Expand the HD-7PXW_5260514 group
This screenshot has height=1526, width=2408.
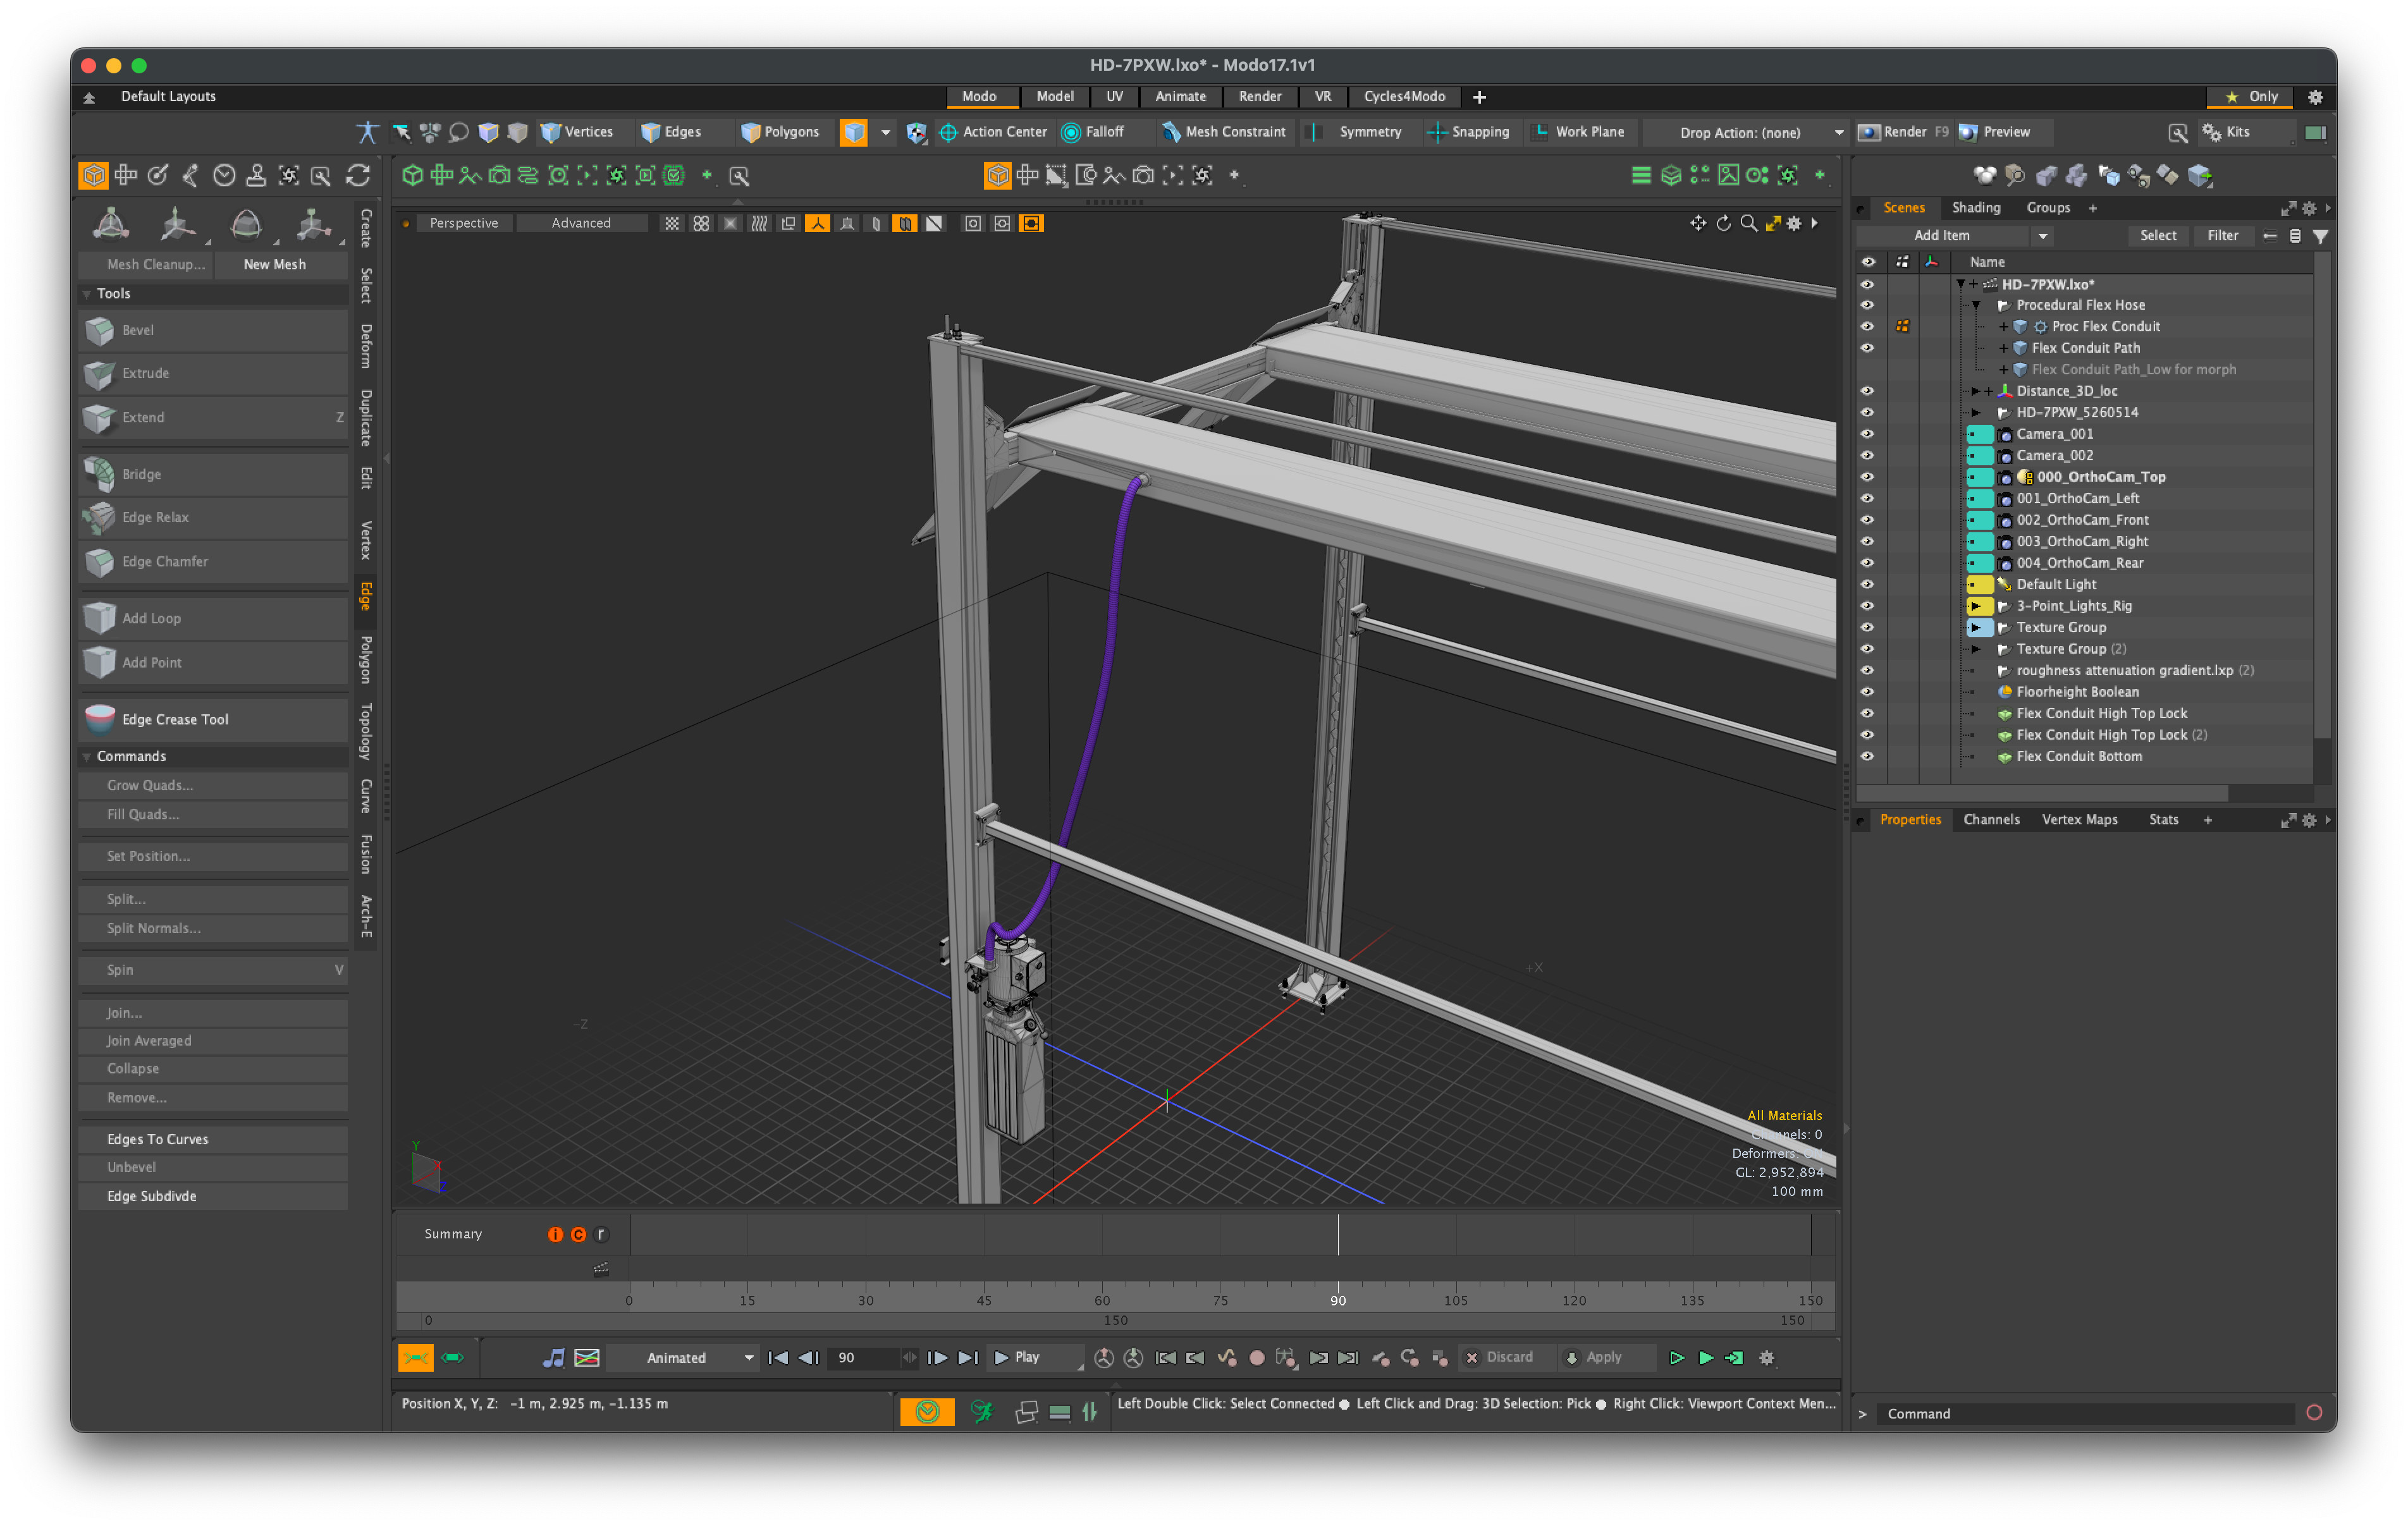(x=1976, y=413)
